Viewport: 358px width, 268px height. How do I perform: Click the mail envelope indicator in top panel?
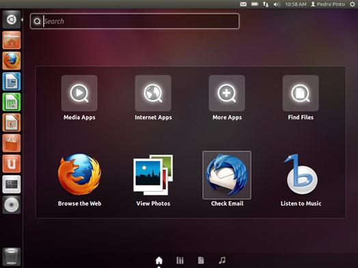[x=243, y=4]
